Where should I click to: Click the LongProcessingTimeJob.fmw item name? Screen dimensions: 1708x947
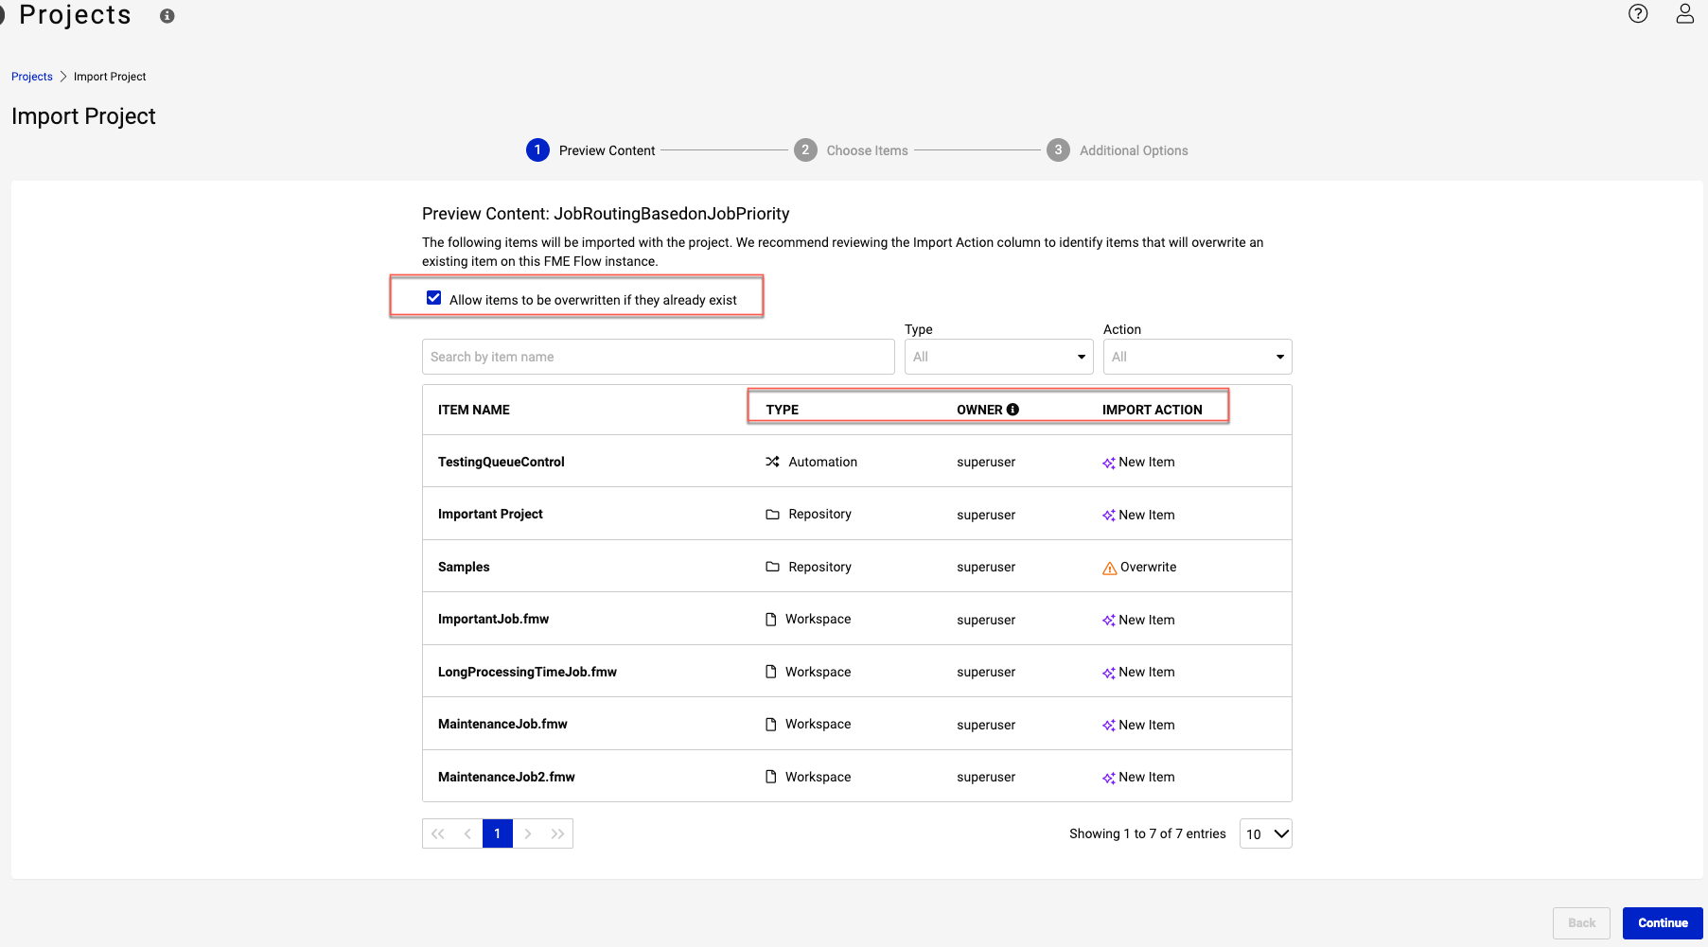[x=527, y=672]
